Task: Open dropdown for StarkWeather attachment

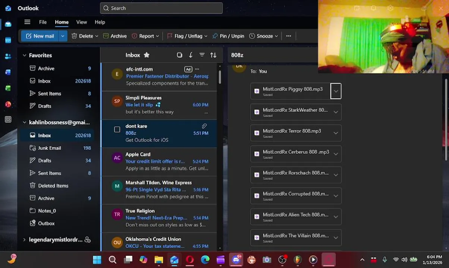Action: click(x=336, y=112)
